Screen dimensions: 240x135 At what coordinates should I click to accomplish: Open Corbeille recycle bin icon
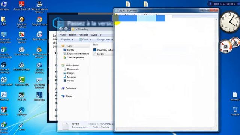pyautogui.click(x=235, y=111)
